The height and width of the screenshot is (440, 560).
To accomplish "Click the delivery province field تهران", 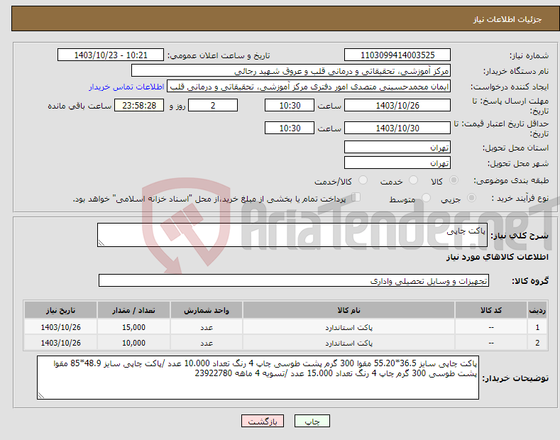I will click(397, 147).
